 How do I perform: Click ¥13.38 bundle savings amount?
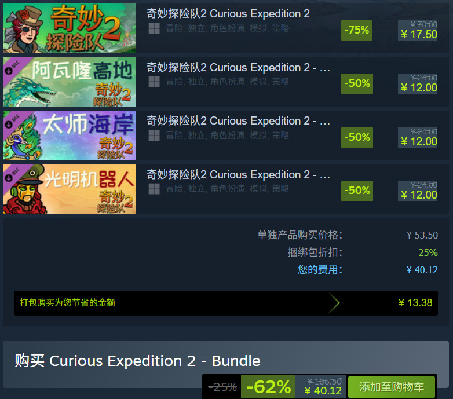point(415,303)
